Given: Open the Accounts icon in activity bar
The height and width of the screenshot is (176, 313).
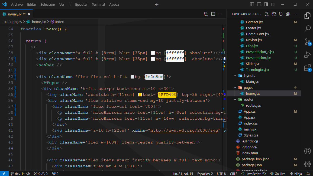Looking at the screenshot, I should (307, 151).
